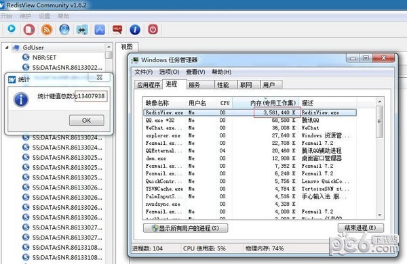Click the blue play/start toolbar icon
Image resolution: width=407 pixels, height=264 pixels.
coord(12,28)
